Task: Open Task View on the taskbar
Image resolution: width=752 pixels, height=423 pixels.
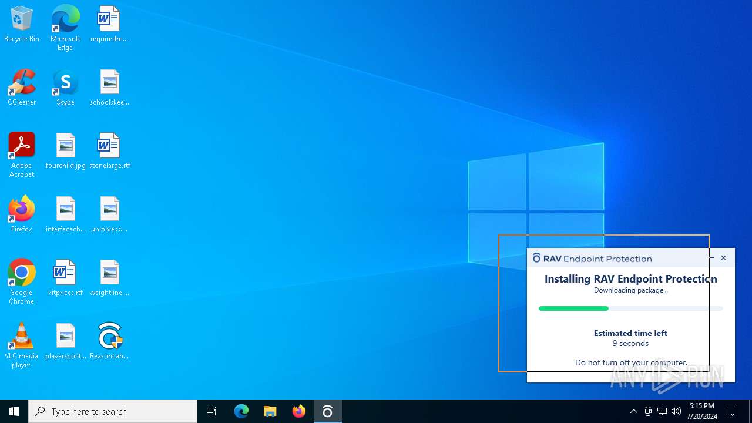Action: (211, 411)
